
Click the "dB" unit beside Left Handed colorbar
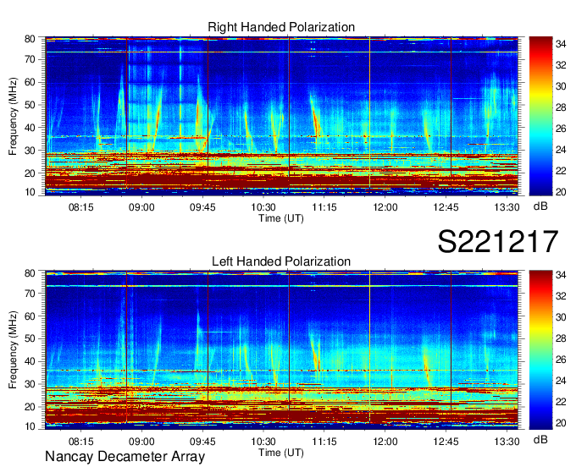coord(540,439)
